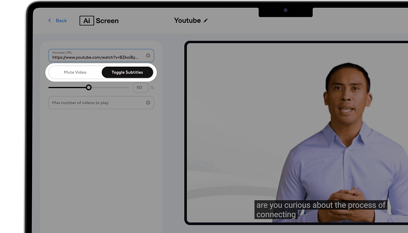Click the AI Screen logo
This screenshot has height=233, width=408.
99,21
